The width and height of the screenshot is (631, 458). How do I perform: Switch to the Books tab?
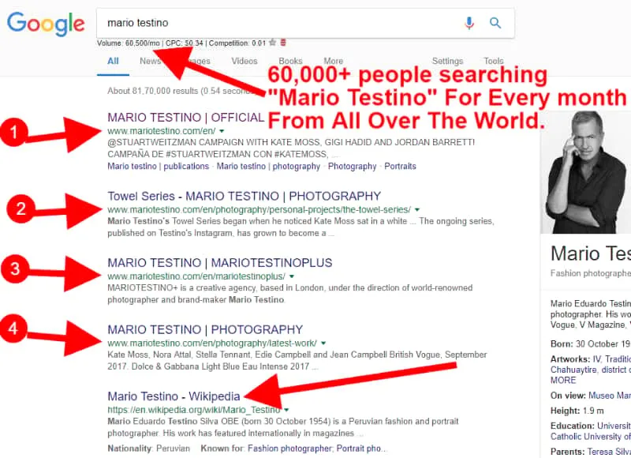click(290, 62)
